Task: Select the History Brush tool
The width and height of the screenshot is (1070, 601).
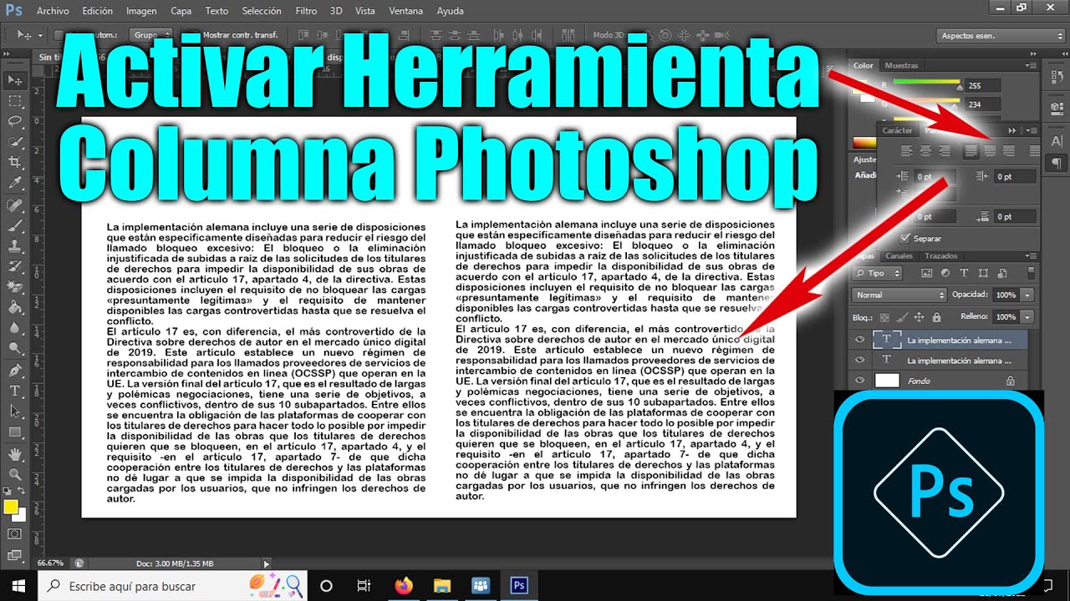Action: pos(15,267)
